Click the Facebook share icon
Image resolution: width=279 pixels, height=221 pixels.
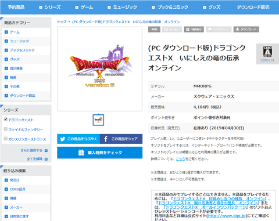[x=106, y=139]
